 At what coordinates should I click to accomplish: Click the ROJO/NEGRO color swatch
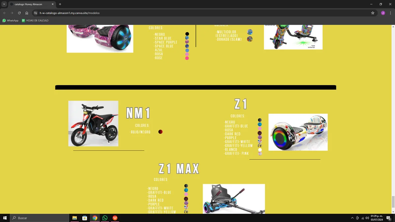pos(160,132)
